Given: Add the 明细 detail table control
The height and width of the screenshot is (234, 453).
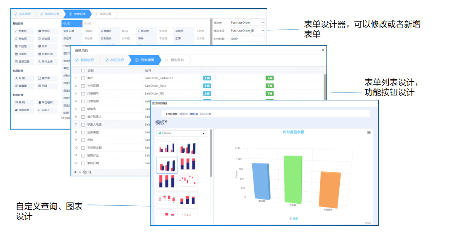Looking at the screenshot, I should click(47, 86).
